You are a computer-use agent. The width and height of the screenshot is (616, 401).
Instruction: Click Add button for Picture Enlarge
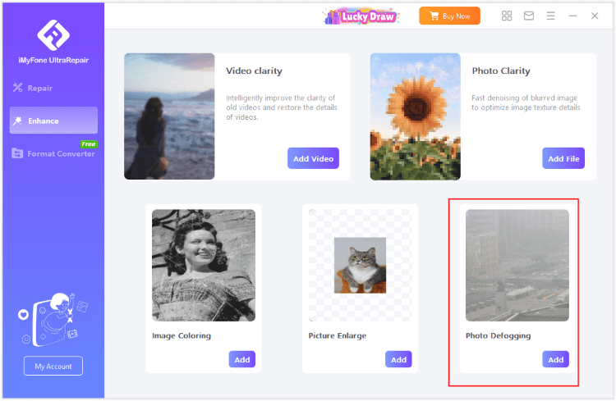(x=398, y=359)
